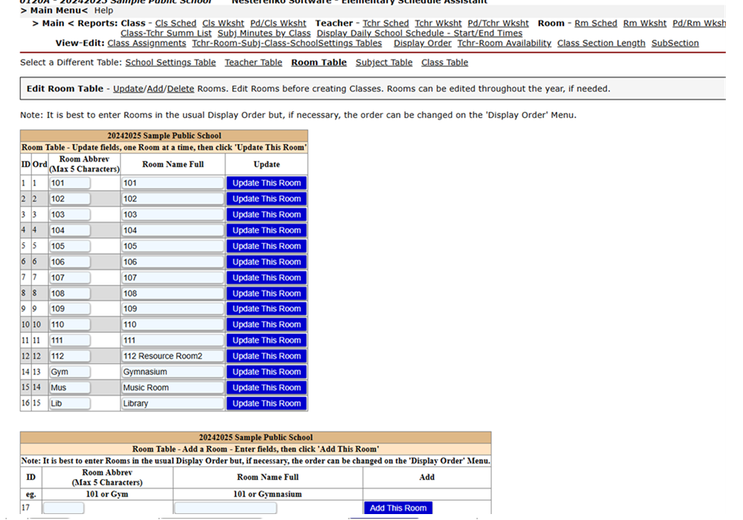Click the Add This Room button
This screenshot has width=743, height=520.
398,508
